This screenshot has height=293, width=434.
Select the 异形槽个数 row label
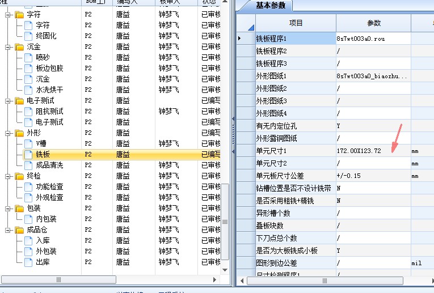click(273, 213)
